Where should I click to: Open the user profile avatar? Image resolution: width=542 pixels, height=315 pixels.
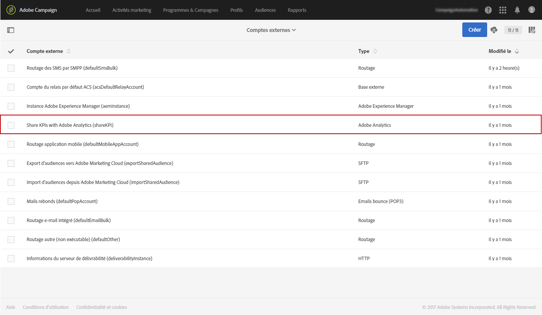pyautogui.click(x=532, y=10)
